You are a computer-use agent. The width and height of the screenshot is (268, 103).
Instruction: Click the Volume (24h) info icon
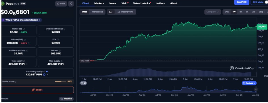[x=25, y=40]
